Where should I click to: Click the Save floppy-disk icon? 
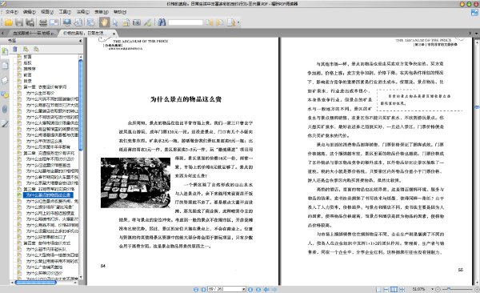(x=19, y=22)
